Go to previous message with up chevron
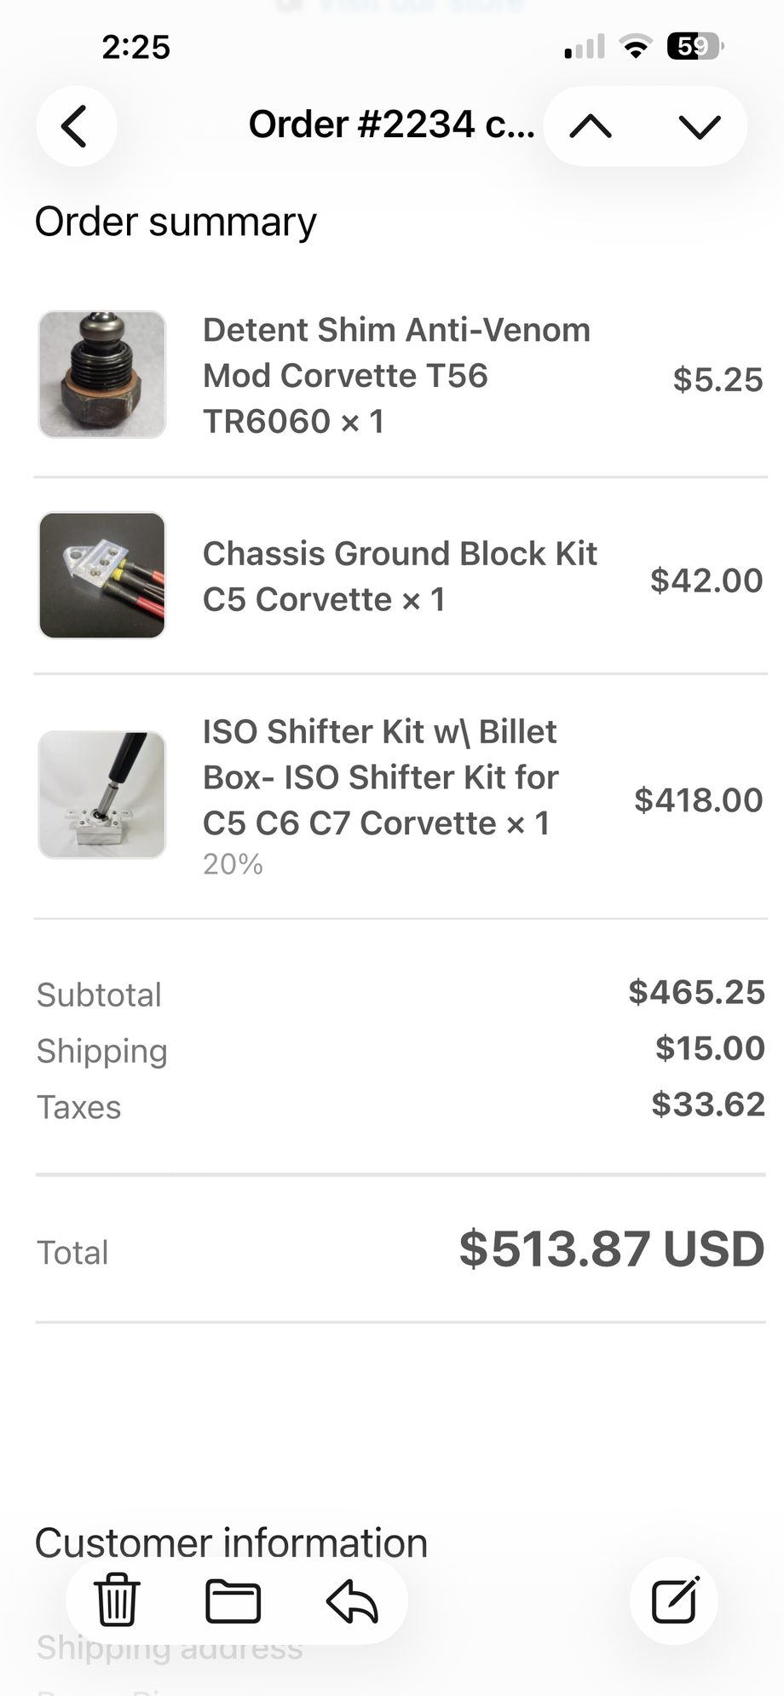Screen dimensions: 784x1696 [x=591, y=126]
